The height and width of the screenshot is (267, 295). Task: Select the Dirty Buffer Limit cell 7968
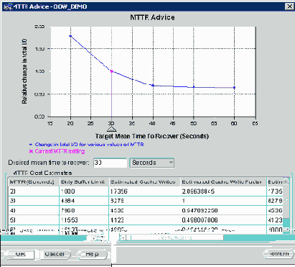(x=84, y=210)
